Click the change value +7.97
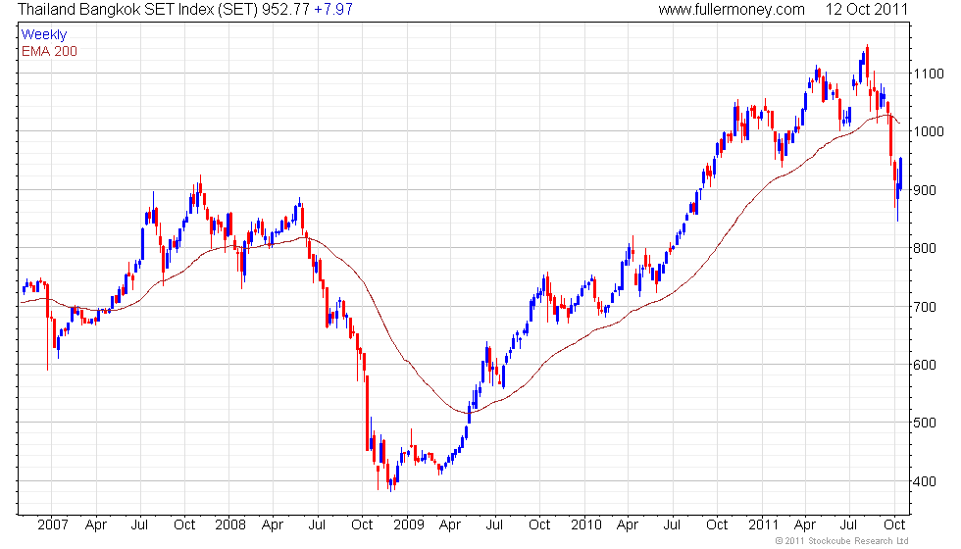Screen dimensions: 961x549 pos(333,10)
